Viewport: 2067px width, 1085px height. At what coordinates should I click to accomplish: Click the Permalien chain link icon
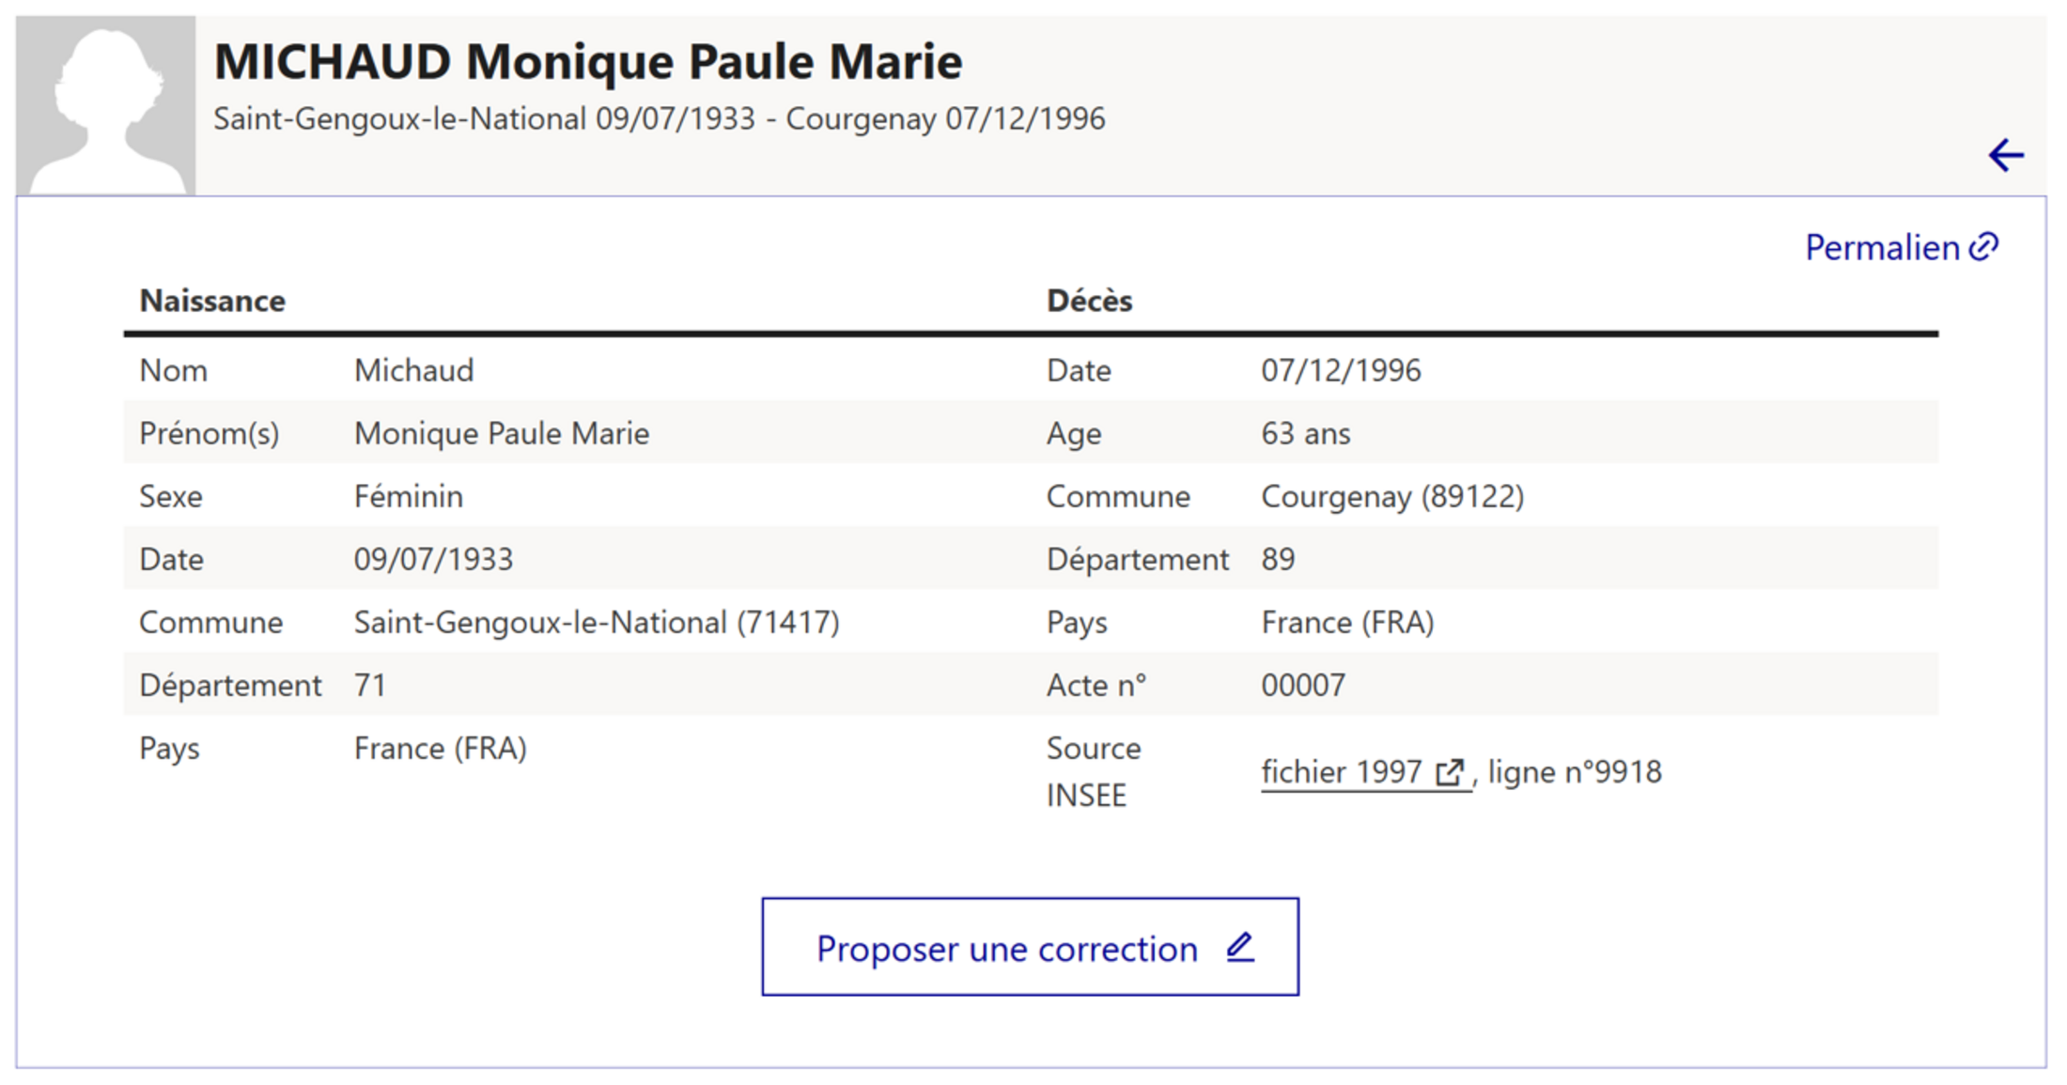tap(1984, 247)
